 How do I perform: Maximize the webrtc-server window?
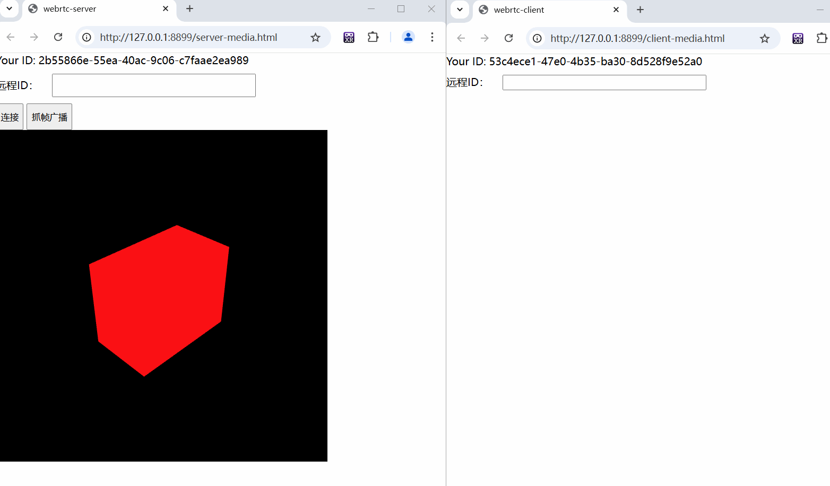(x=401, y=9)
